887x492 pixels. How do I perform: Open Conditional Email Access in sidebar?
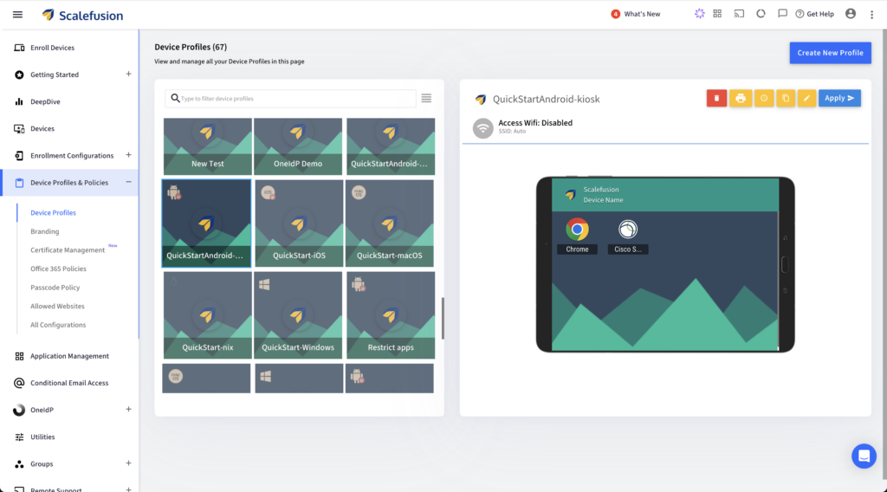point(69,383)
